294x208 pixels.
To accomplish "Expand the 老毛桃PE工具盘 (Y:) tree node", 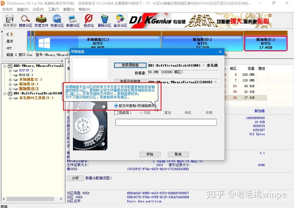I will 10,98.
